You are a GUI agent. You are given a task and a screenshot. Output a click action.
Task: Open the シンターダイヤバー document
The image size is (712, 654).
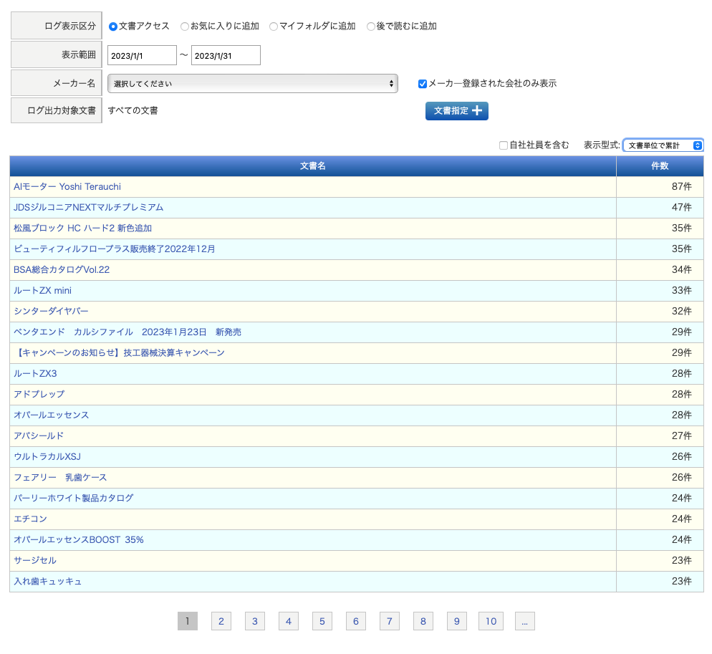pos(51,311)
